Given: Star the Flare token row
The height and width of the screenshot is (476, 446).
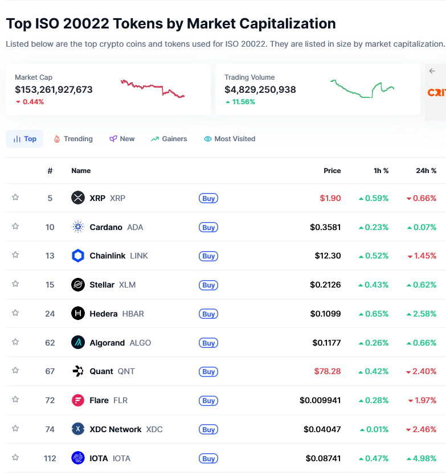Looking at the screenshot, I should pos(15,400).
